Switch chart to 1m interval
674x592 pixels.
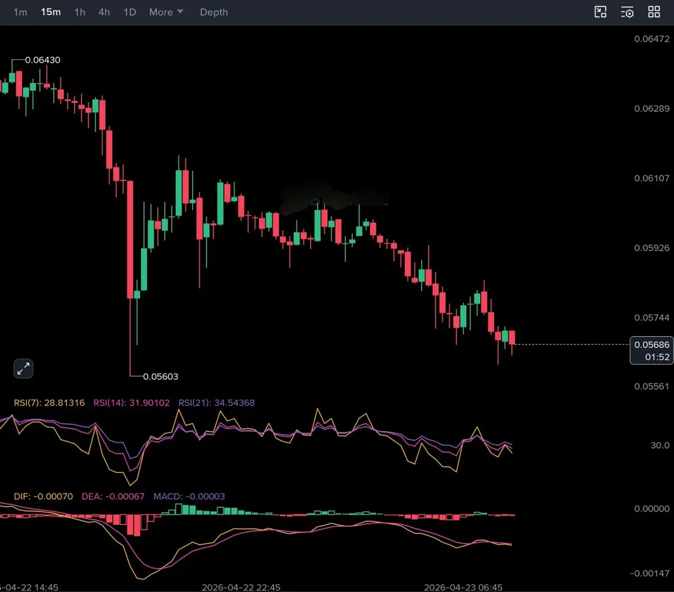click(x=20, y=12)
